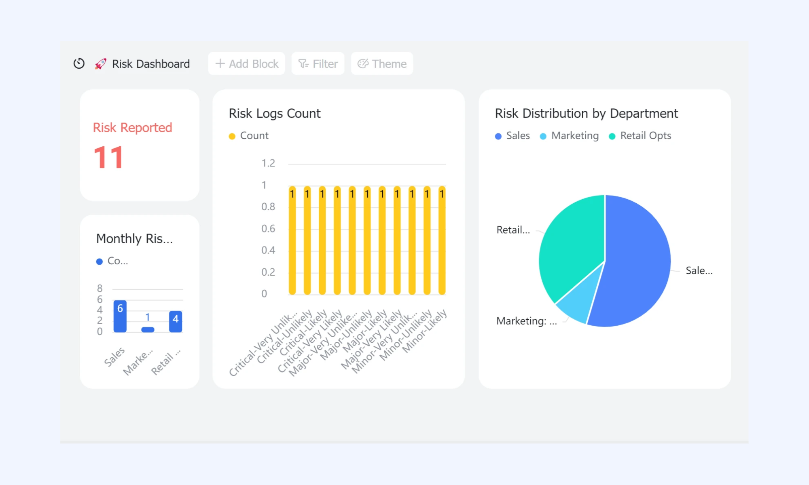Toggle the Marketing legend entry
The width and height of the screenshot is (809, 485).
click(x=569, y=136)
